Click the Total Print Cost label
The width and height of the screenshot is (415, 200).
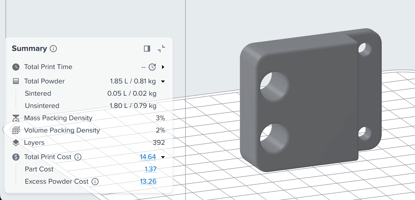coord(48,157)
